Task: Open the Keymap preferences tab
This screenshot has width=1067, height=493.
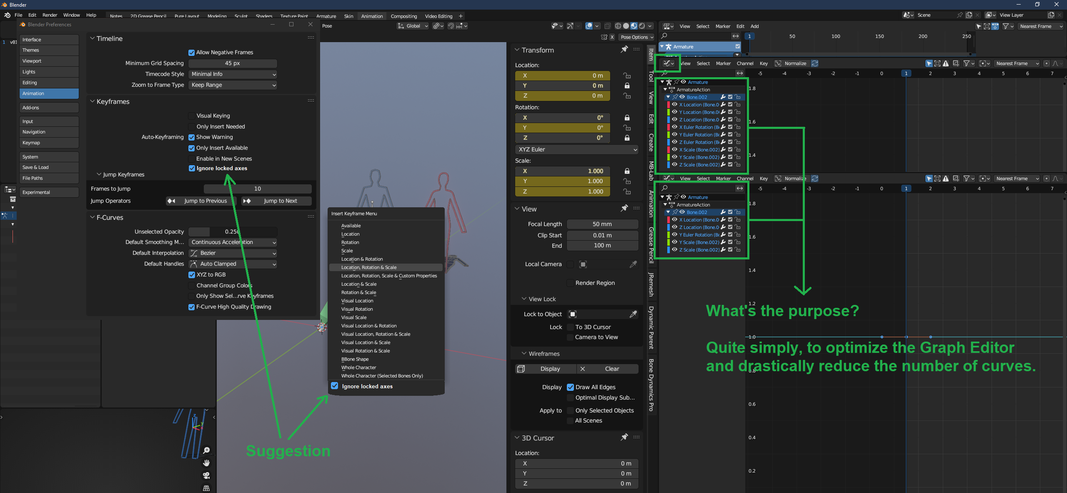Action: tap(49, 143)
